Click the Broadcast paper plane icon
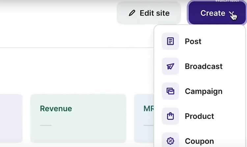This screenshot has width=247, height=147. coord(170,66)
